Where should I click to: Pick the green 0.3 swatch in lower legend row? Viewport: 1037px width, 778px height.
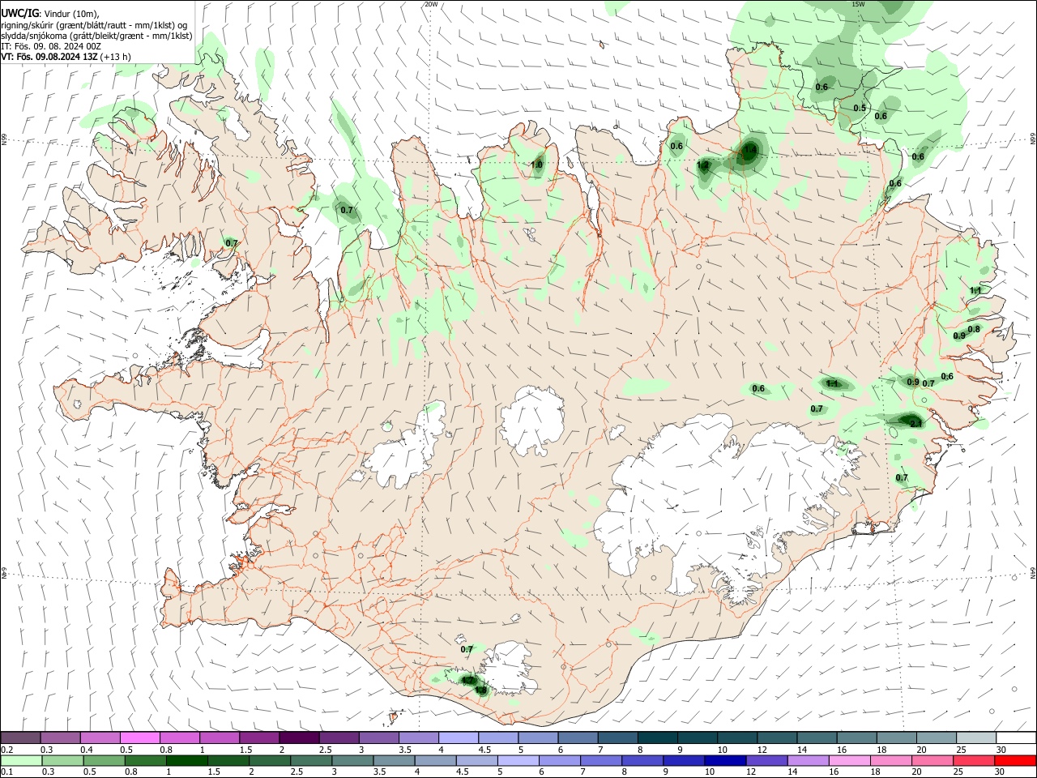click(62, 761)
